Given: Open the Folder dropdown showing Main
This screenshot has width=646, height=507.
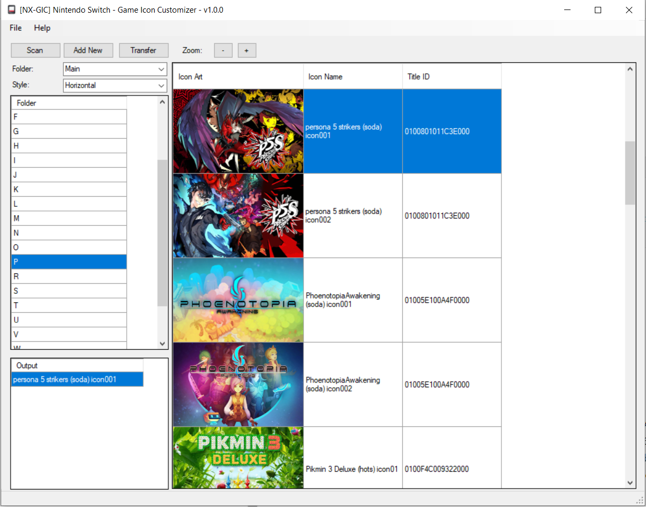Looking at the screenshot, I should click(x=115, y=69).
